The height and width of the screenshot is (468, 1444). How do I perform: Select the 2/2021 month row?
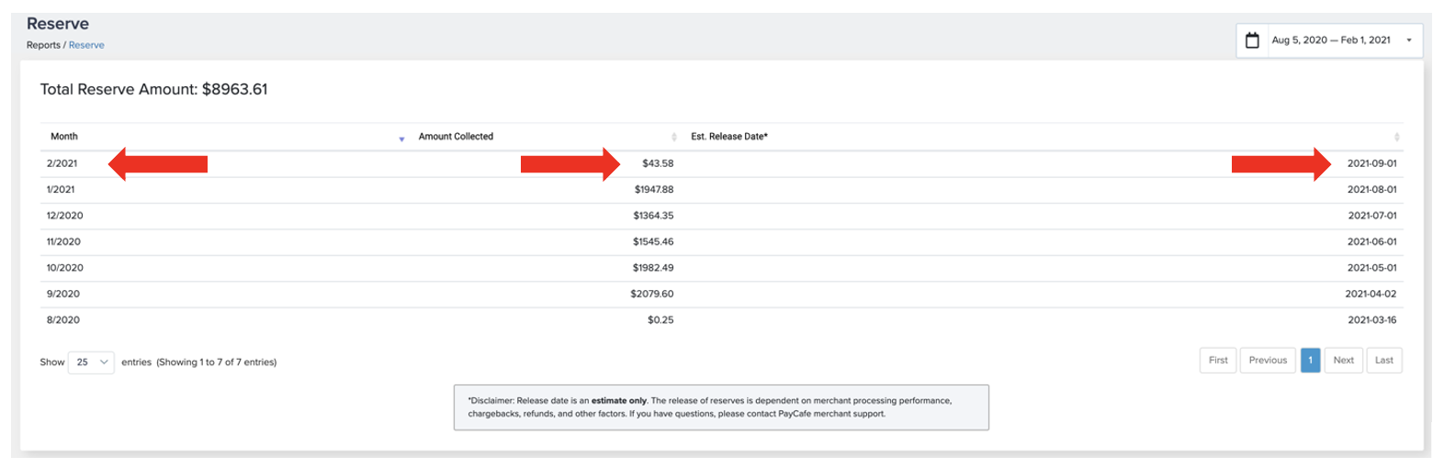tap(722, 163)
